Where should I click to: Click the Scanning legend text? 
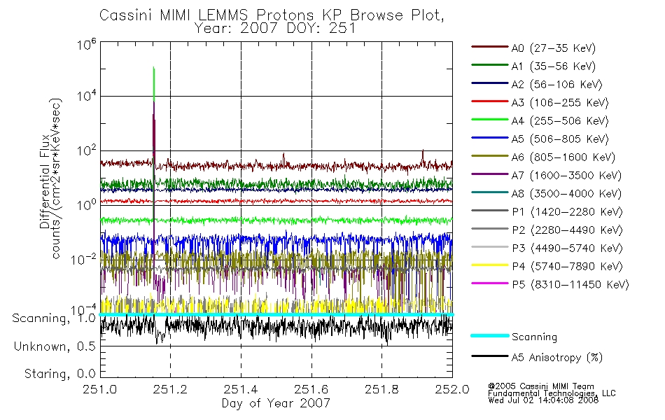[534, 337]
